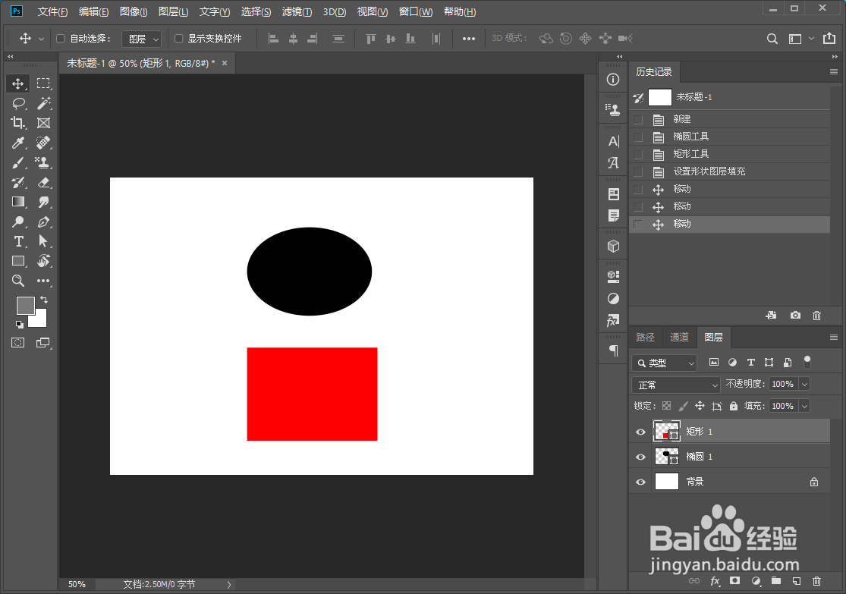Image resolution: width=846 pixels, height=594 pixels.
Task: Switch to the 通道 tab
Action: (x=679, y=337)
